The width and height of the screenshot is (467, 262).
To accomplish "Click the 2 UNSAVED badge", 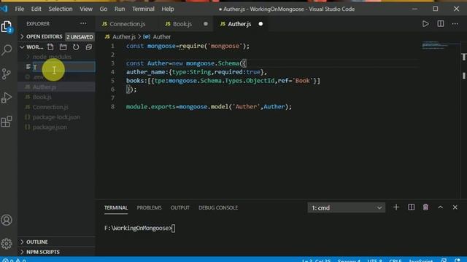I will [x=80, y=37].
